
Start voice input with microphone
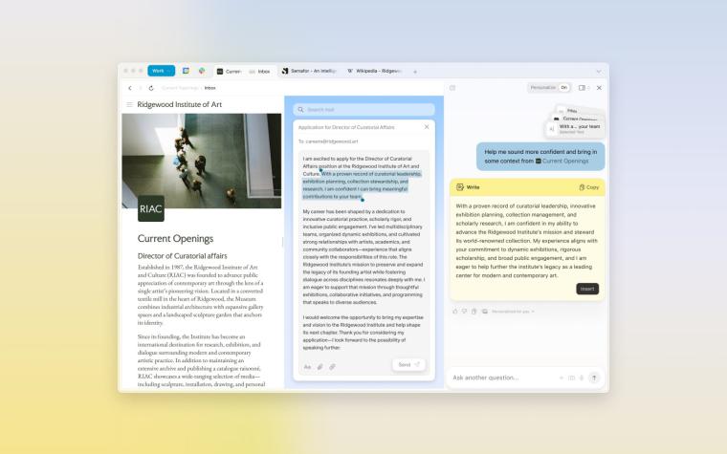582,378
